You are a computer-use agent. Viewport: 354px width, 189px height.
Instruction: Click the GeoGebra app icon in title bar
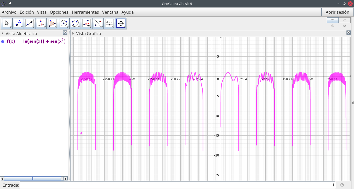(4, 4)
